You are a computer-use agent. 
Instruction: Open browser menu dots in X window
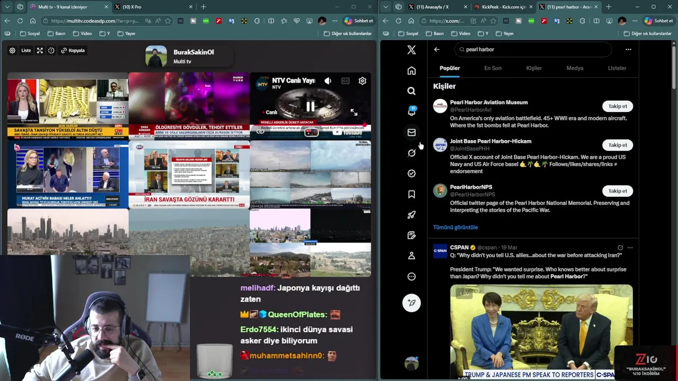pos(635,21)
